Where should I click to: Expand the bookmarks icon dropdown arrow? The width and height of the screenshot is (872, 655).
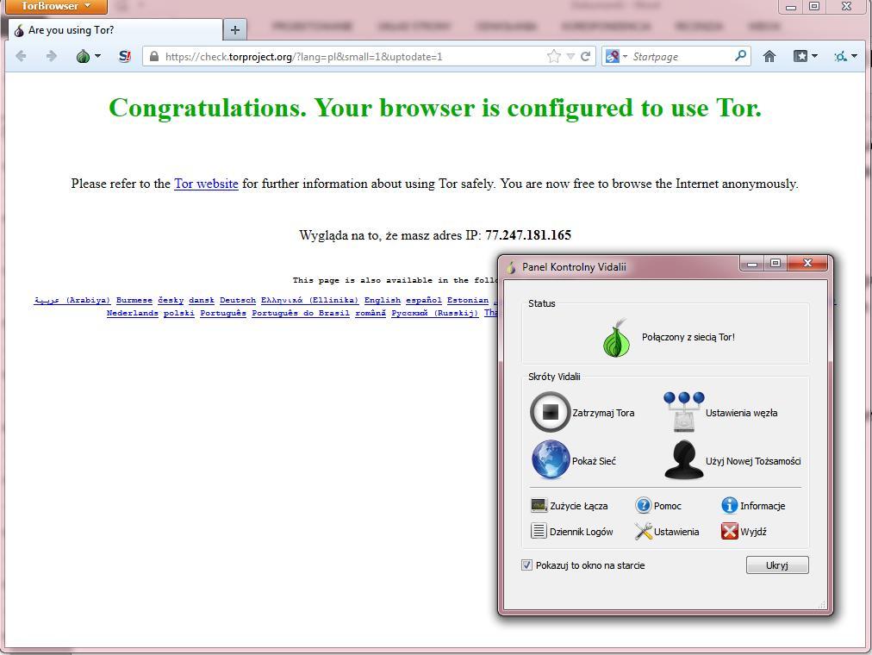pos(815,56)
